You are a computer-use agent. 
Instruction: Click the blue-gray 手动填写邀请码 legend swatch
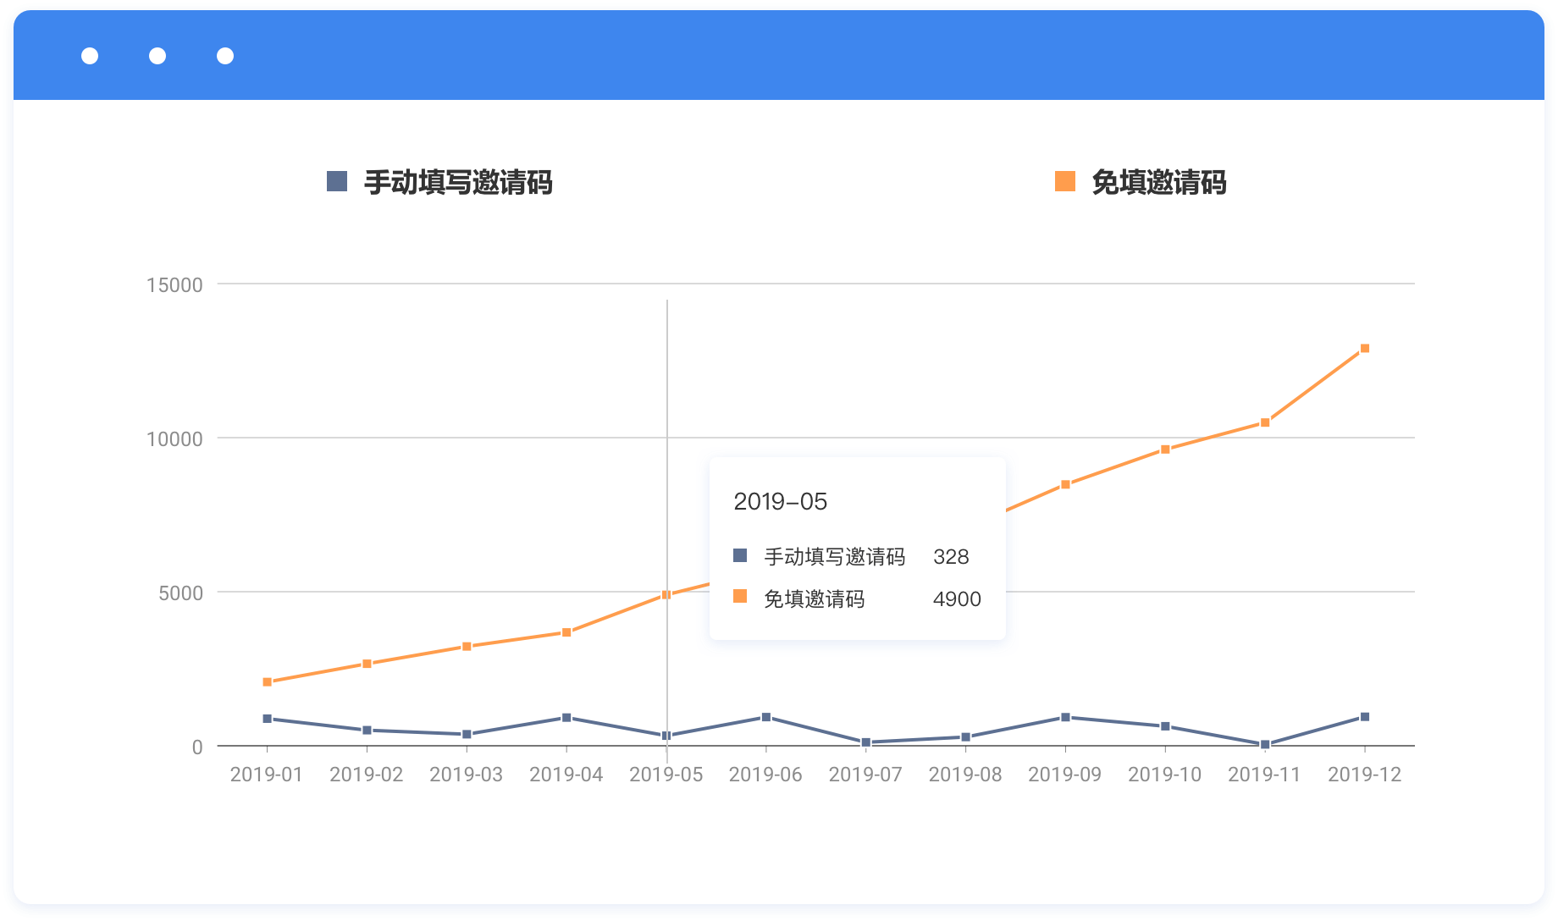(x=337, y=181)
